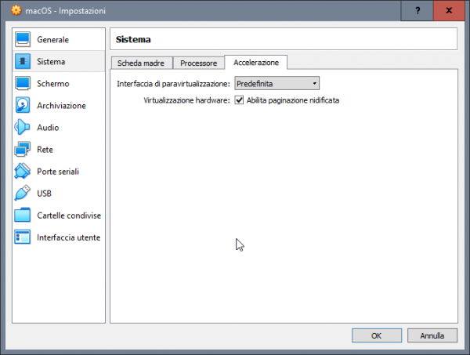Image resolution: width=470 pixels, height=355 pixels.
Task: Open the Interfaccia utente label
Action: tap(69, 237)
